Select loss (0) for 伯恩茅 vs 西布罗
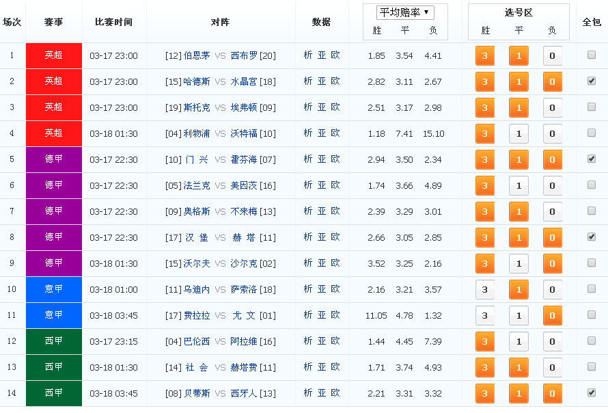Image resolution: width=608 pixels, height=413 pixels. 552,56
